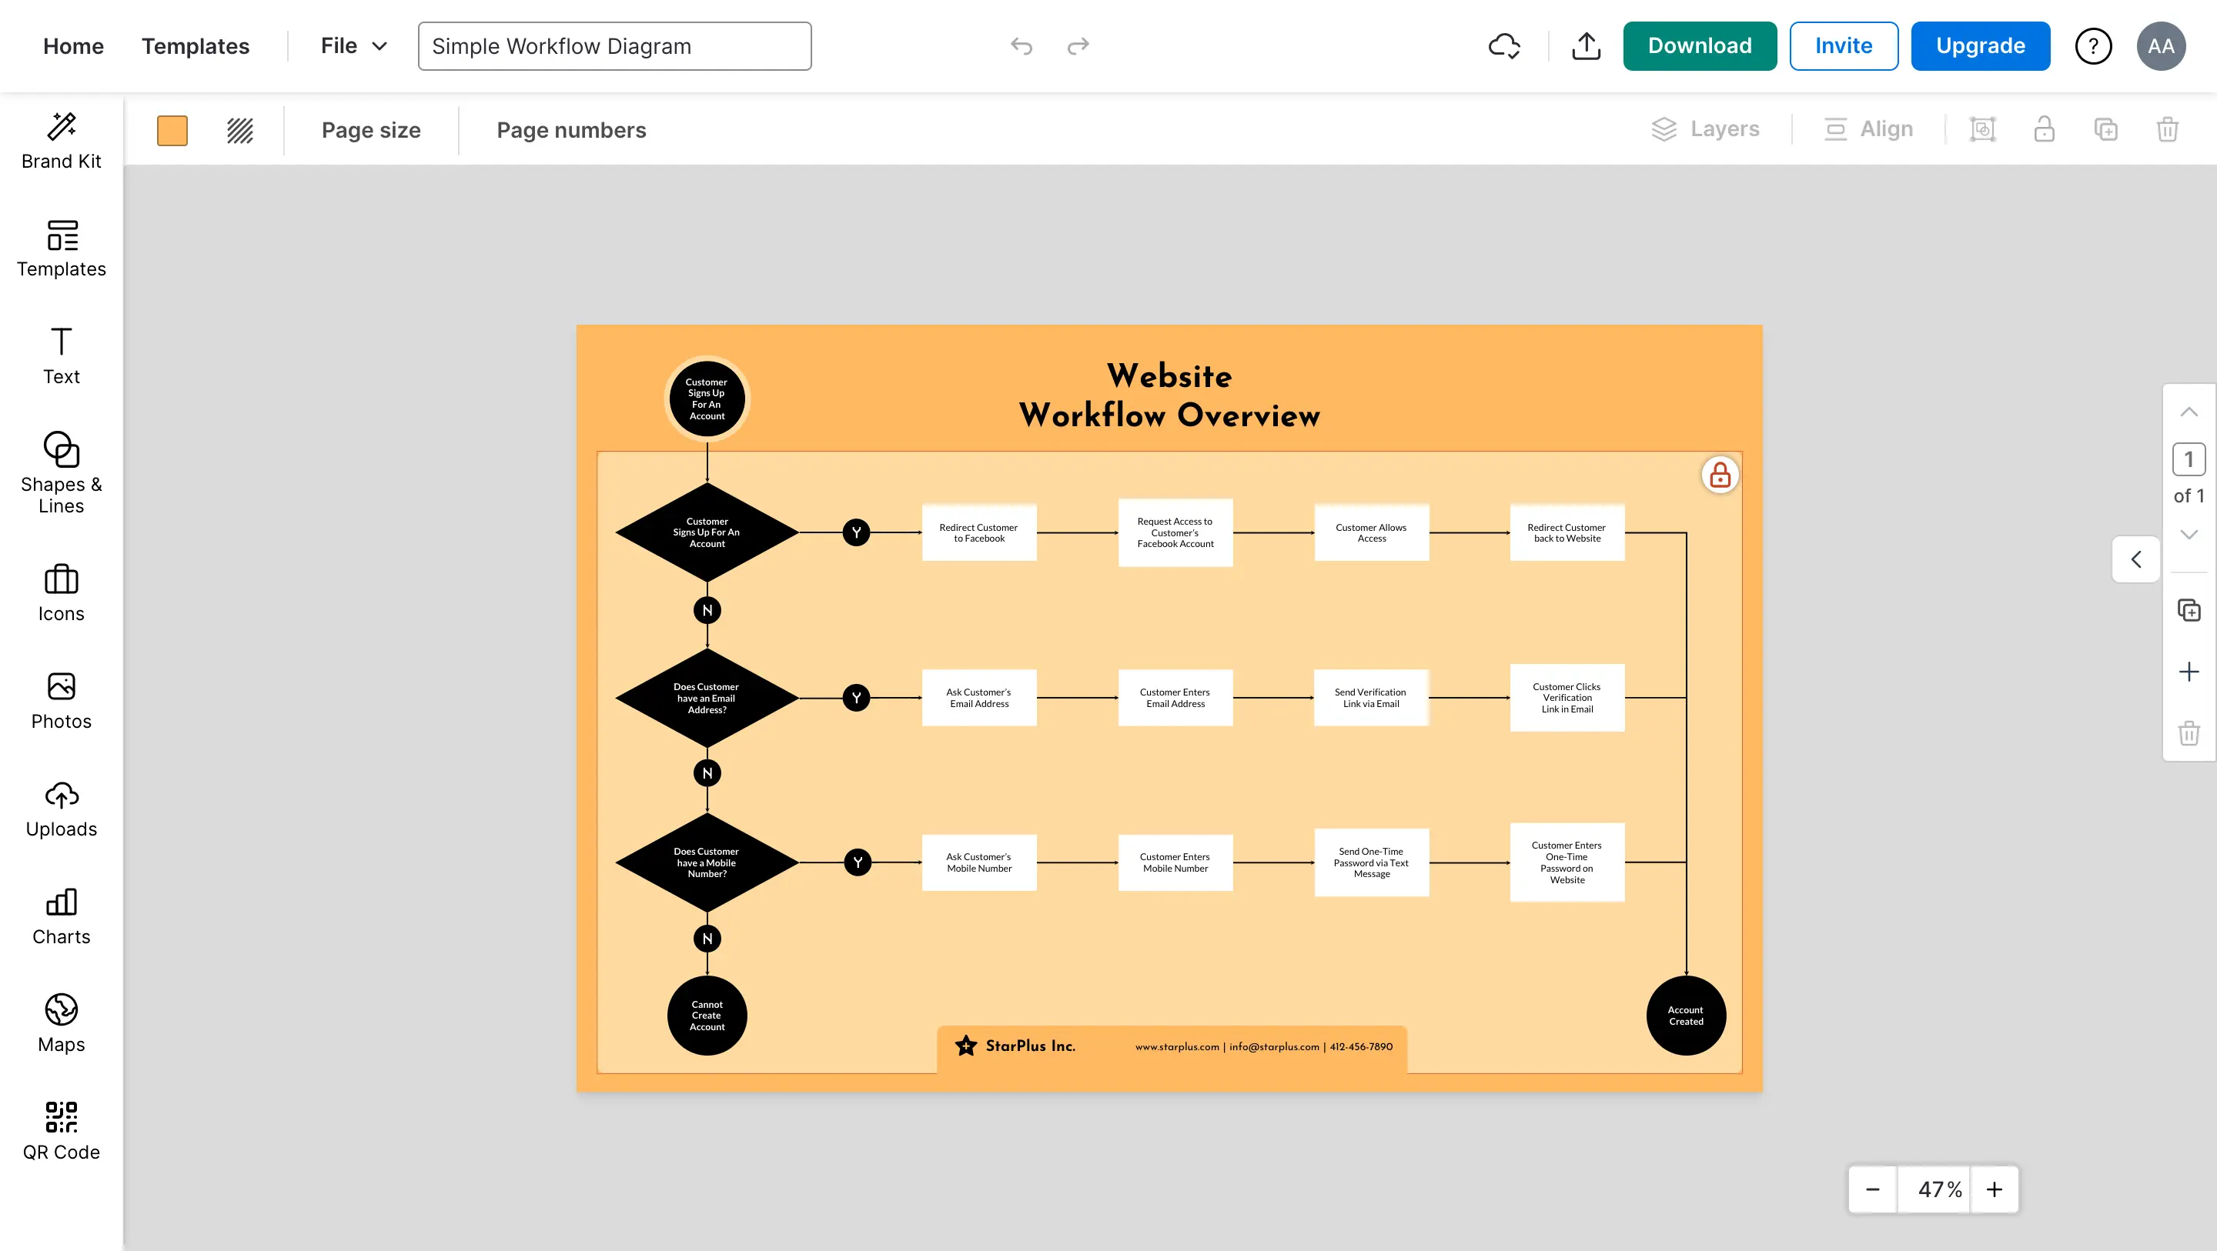Select the Home menu item

click(73, 45)
